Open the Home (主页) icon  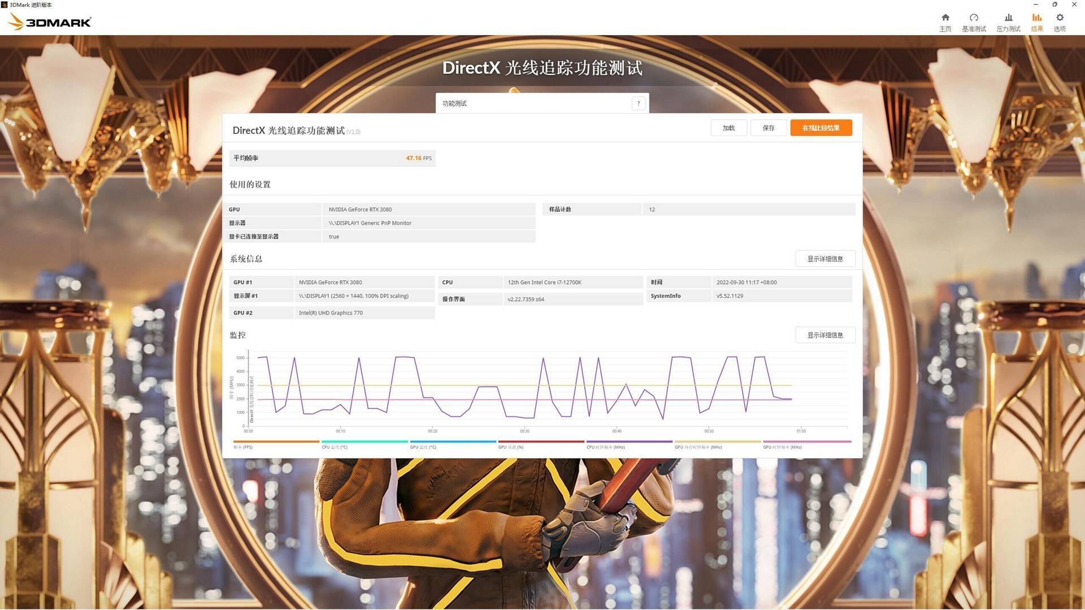(945, 21)
